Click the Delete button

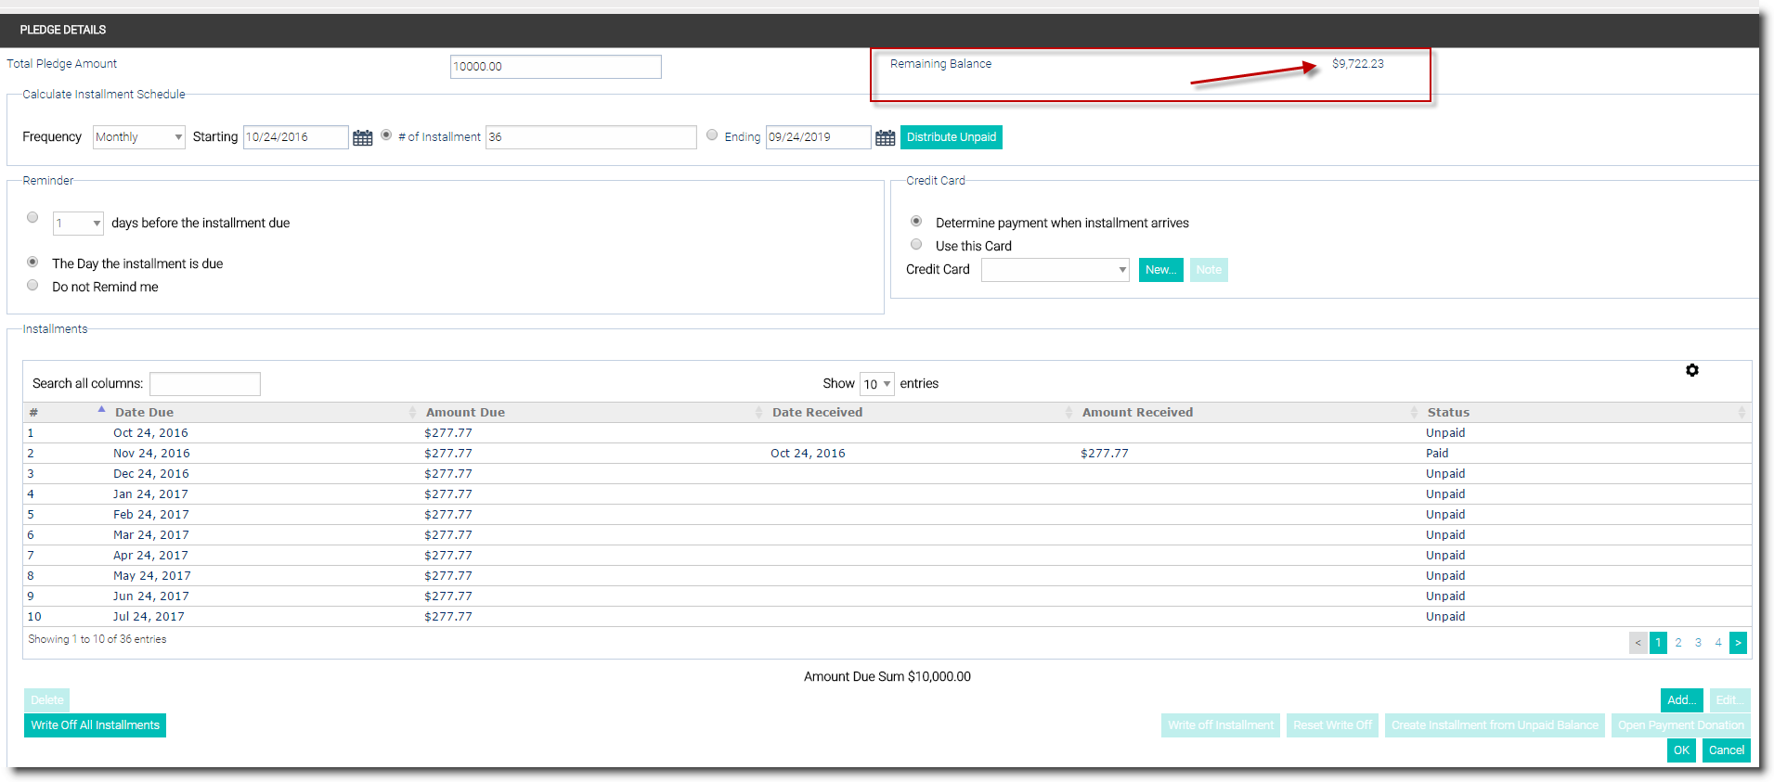point(46,700)
